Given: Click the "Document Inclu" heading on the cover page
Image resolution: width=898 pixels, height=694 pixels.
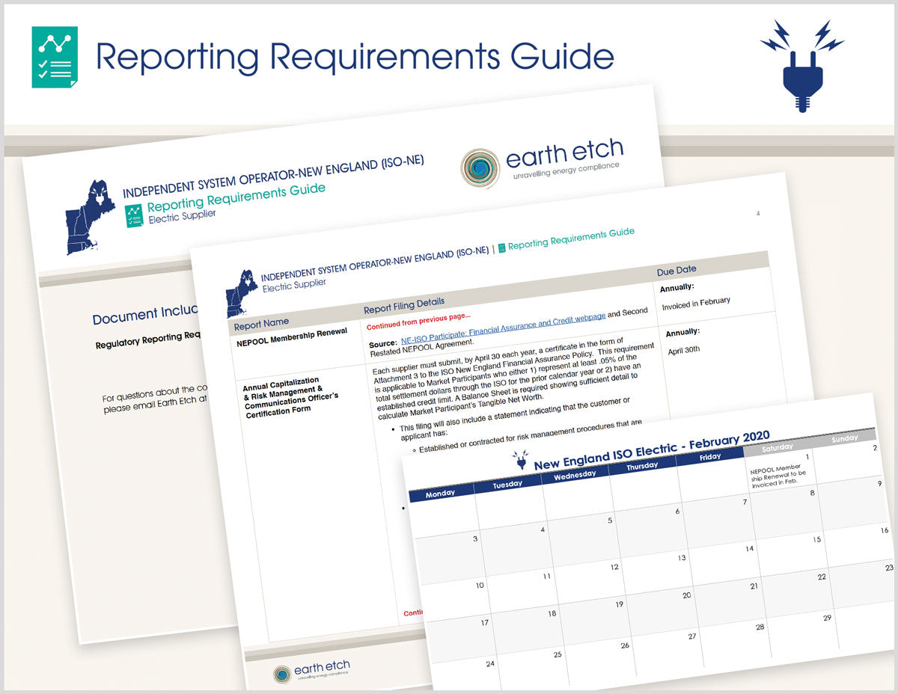Looking at the screenshot, I should [x=144, y=316].
